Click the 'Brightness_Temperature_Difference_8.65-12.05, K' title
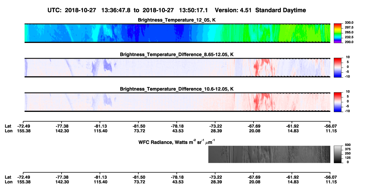 tap(177, 54)
